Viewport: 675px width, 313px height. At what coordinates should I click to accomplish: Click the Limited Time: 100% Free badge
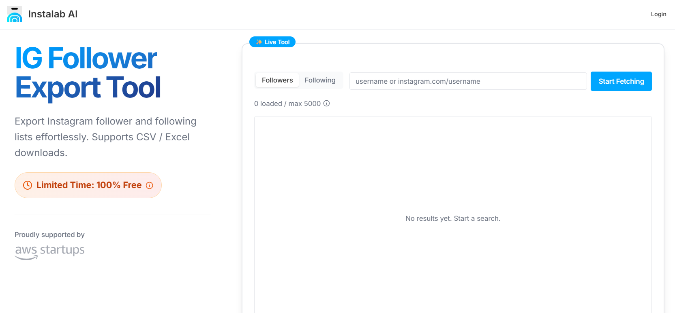pyautogui.click(x=88, y=185)
